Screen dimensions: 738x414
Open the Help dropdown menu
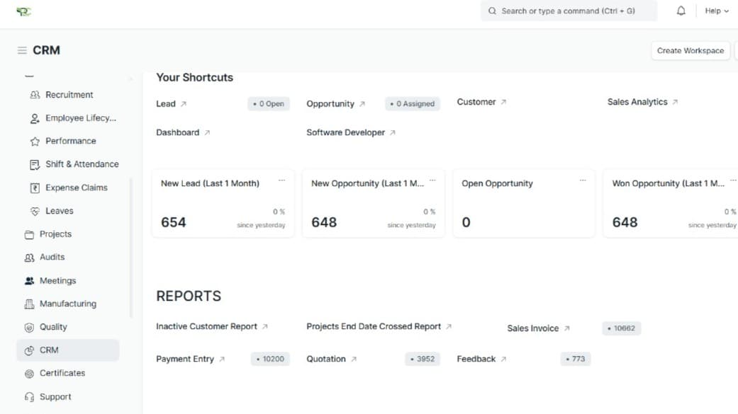pyautogui.click(x=716, y=11)
